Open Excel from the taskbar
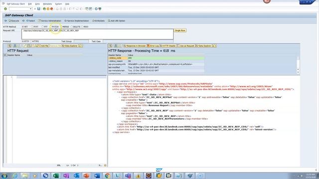Image resolution: width=319 pixels, height=179 pixels. [56, 176]
